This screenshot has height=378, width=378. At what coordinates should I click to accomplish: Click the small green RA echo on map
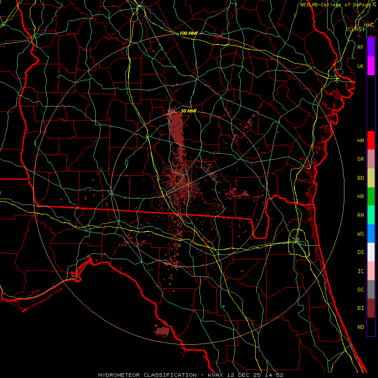224,307
